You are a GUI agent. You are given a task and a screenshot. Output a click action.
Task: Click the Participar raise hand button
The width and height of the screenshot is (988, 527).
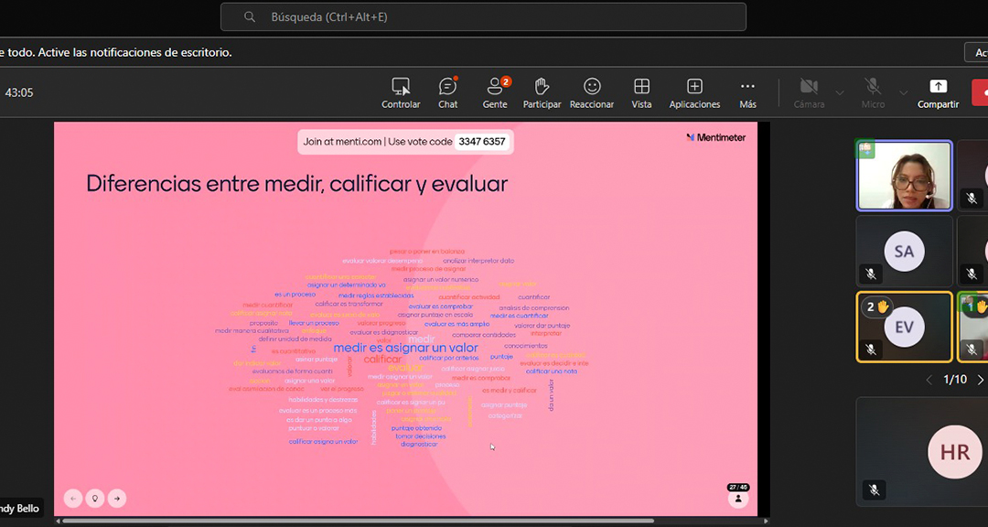point(542,92)
